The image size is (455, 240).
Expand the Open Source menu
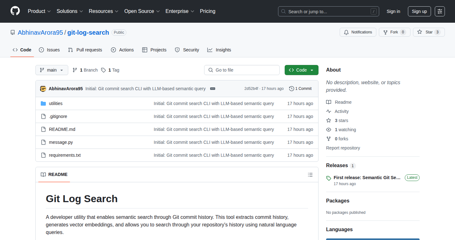tap(142, 11)
